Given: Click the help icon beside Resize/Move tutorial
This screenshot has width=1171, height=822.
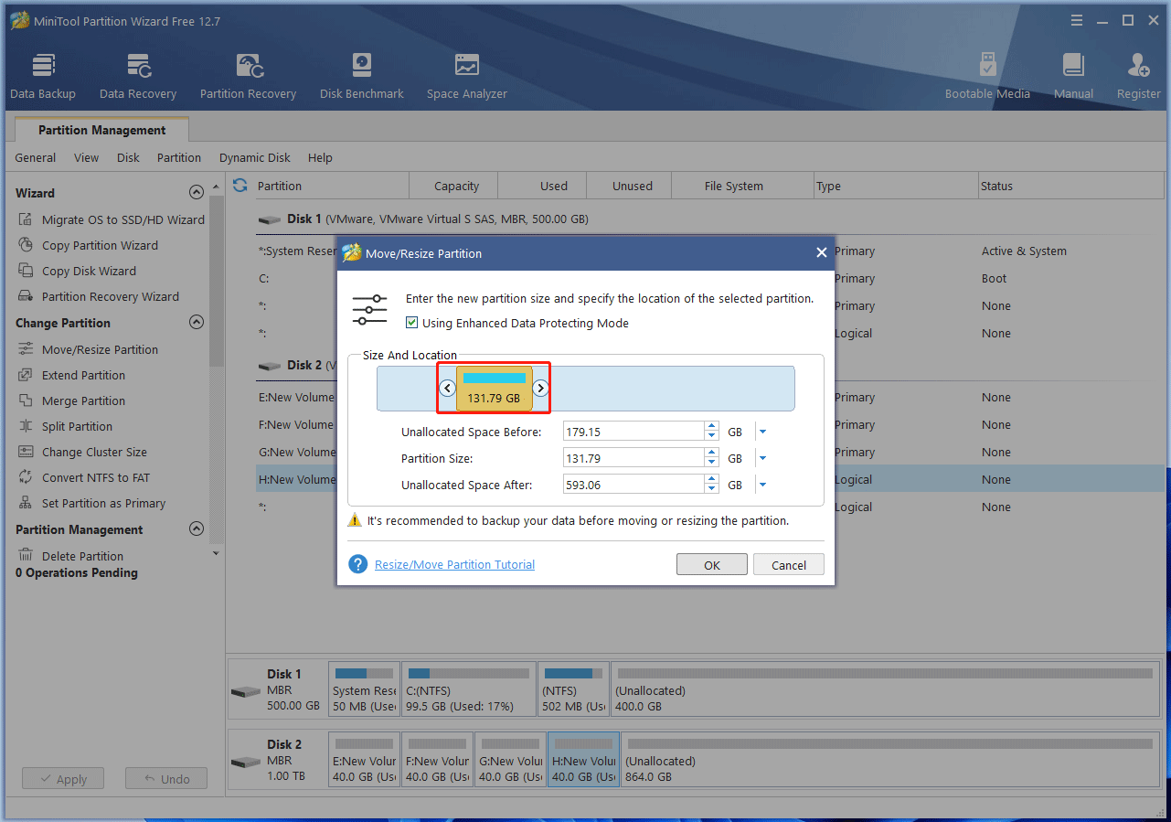Looking at the screenshot, I should coord(358,564).
